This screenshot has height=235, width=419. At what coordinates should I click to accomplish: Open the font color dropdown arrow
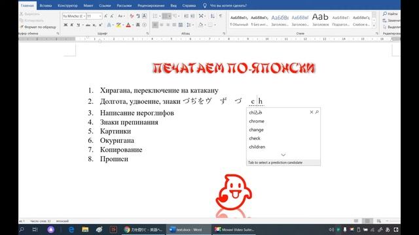(x=133, y=25)
